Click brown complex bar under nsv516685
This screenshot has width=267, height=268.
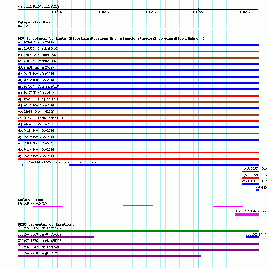[138, 51]
